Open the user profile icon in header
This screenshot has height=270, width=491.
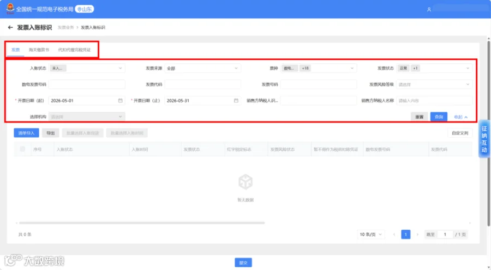pos(429,10)
